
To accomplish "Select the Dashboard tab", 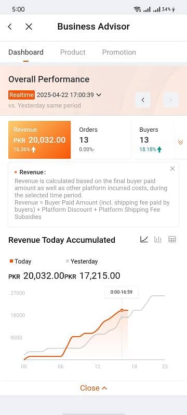I will 25,52.
